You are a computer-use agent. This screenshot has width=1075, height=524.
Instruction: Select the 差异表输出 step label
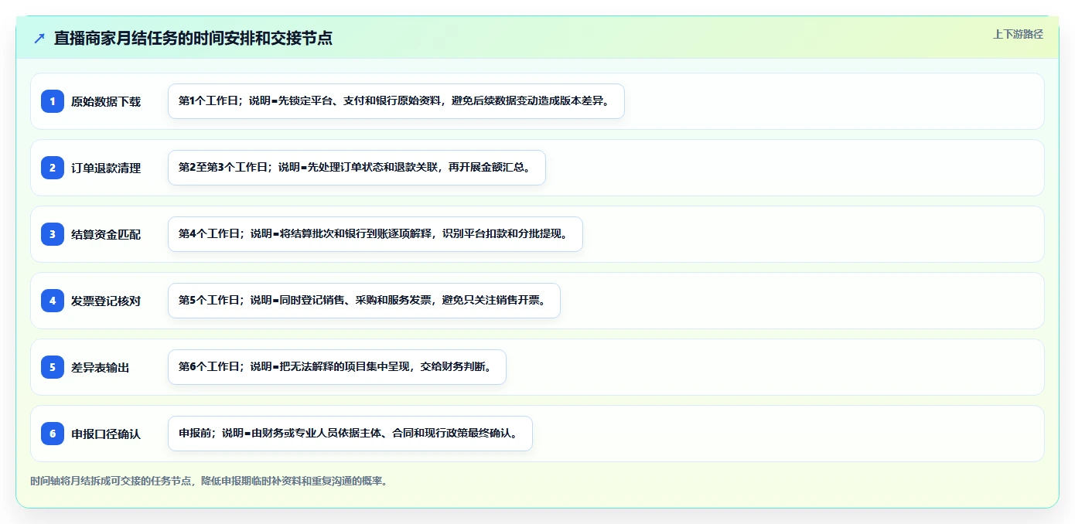pyautogui.click(x=101, y=367)
